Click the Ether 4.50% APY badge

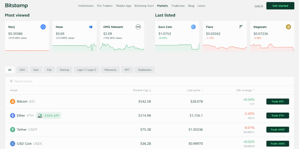point(48,116)
